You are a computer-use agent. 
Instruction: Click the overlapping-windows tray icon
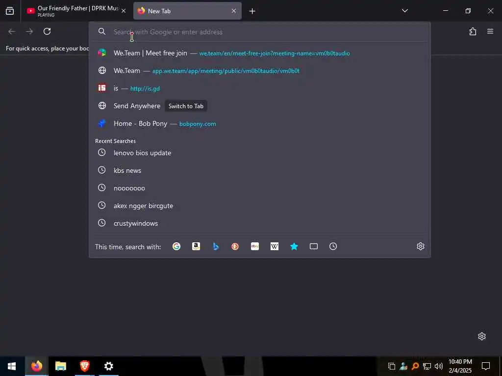pos(392,366)
